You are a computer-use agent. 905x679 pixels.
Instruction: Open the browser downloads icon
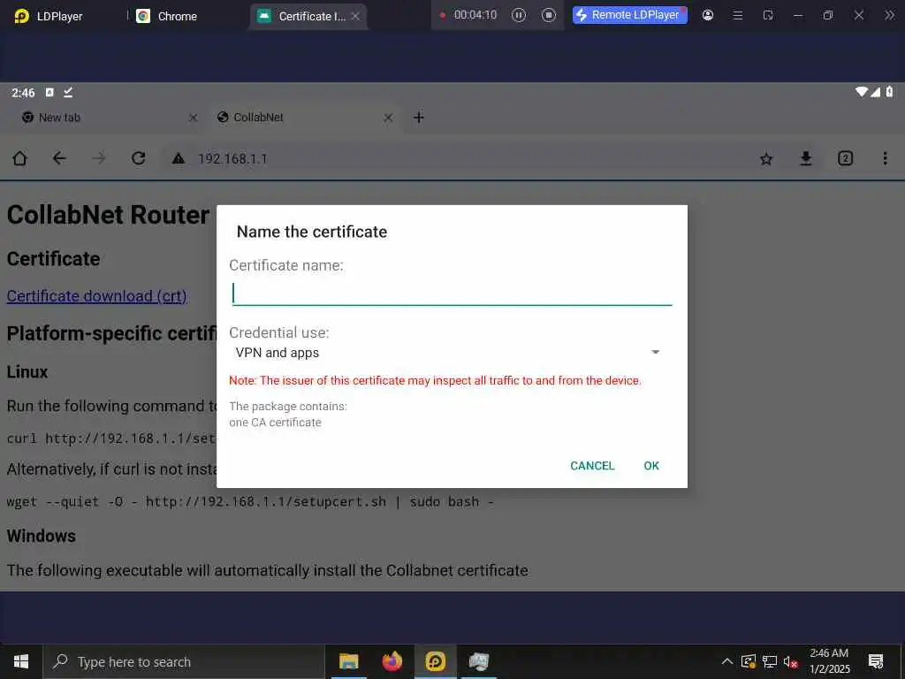pyautogui.click(x=806, y=158)
